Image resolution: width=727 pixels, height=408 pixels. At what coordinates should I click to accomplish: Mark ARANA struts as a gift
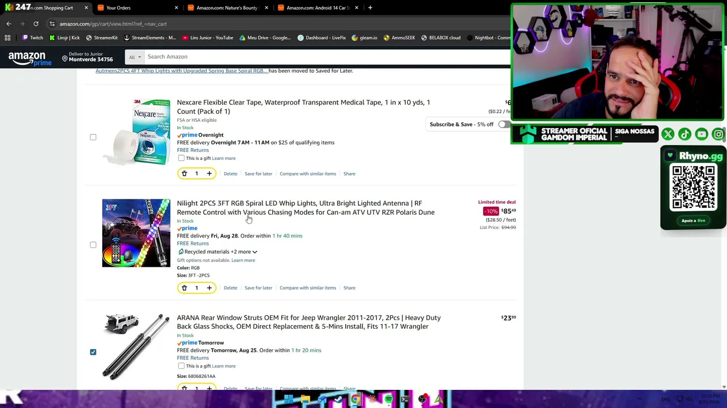coord(181,366)
